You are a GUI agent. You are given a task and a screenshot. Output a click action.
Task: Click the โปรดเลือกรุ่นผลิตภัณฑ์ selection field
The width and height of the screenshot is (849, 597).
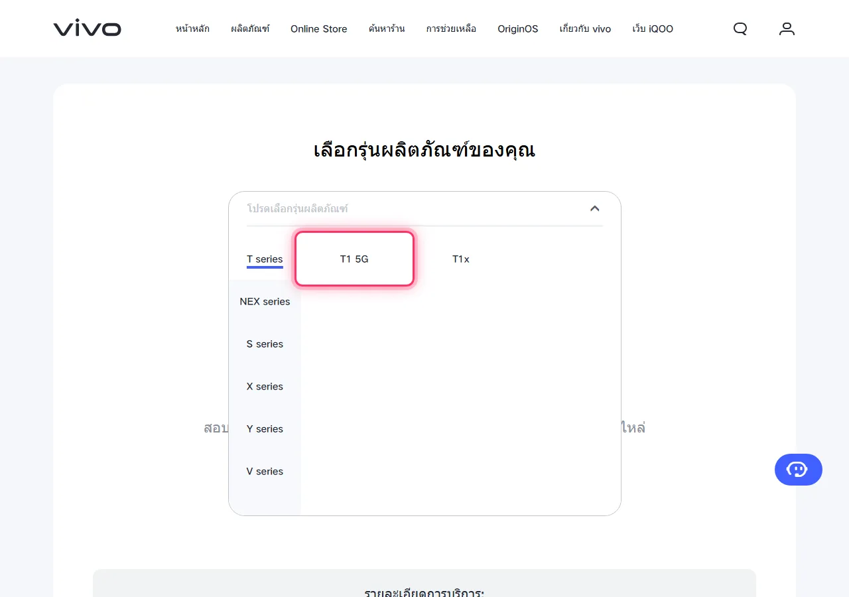424,208
